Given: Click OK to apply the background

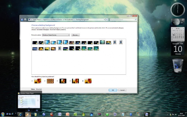Looking at the screenshot, I should point(113,90).
